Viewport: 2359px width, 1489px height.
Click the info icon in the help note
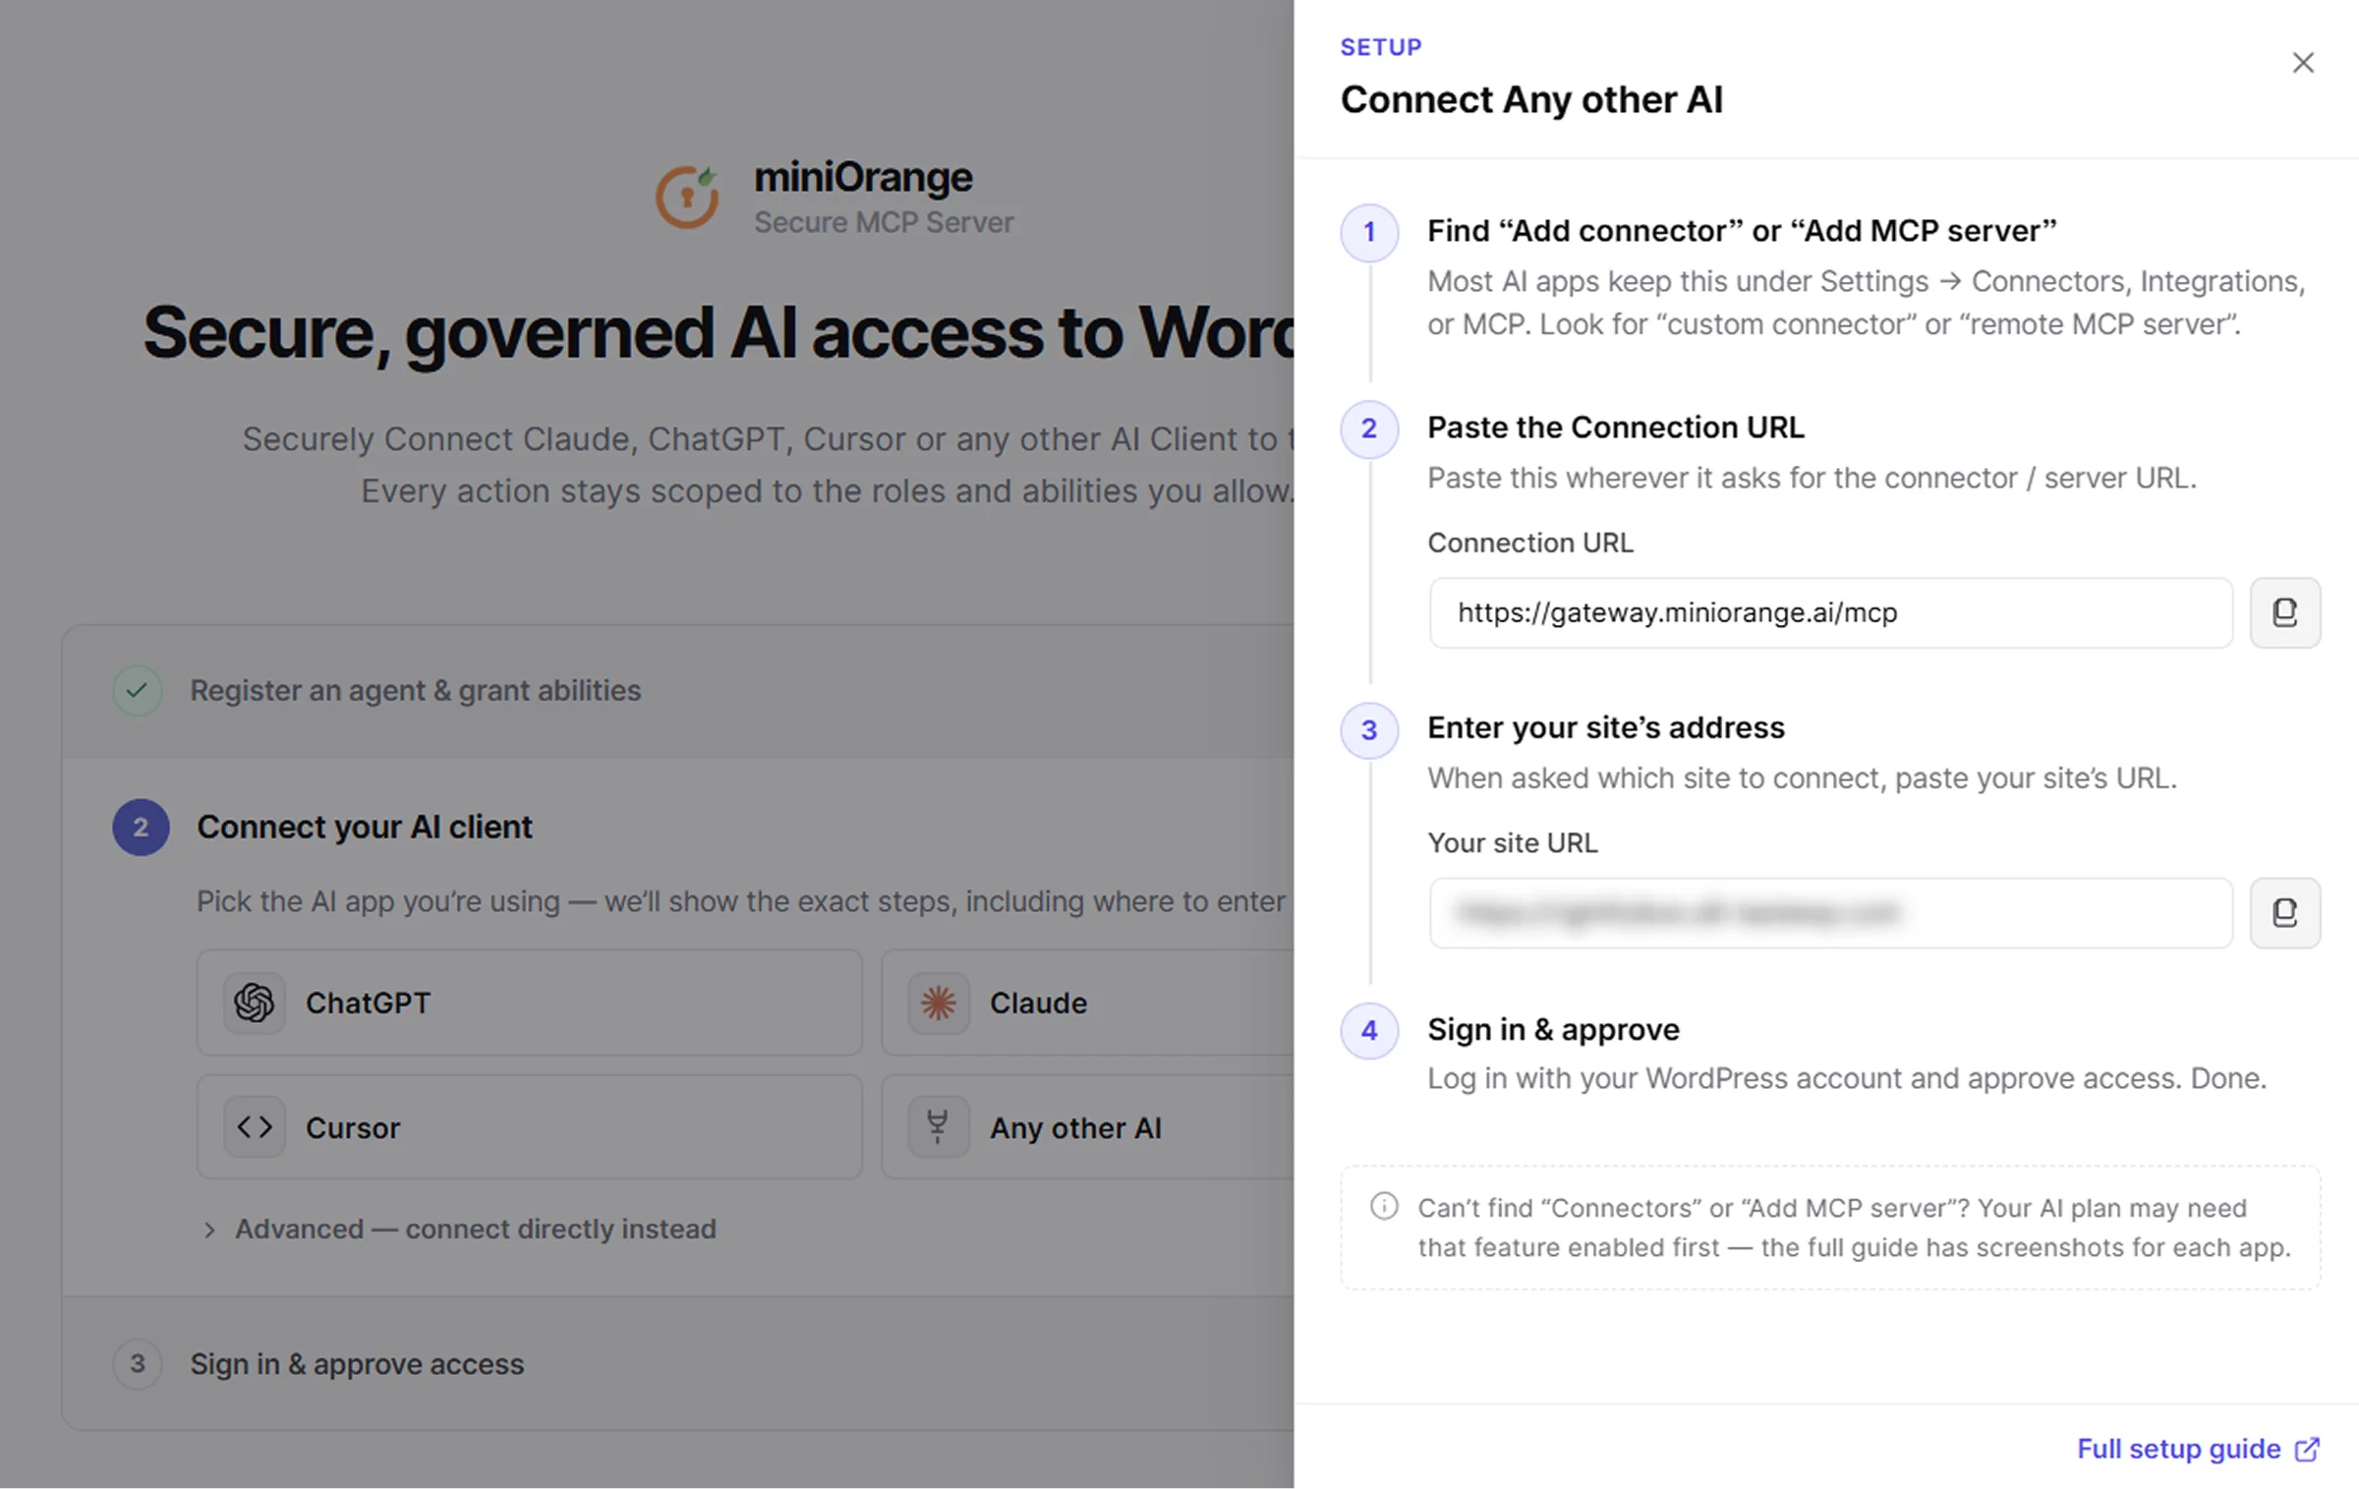pos(1384,1206)
